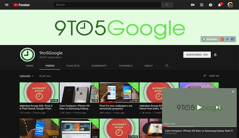Viewport: 239px width, 138px height.
Task: Click miniplayer title Cam Compare Galaxy Note 9
Action: (199, 131)
